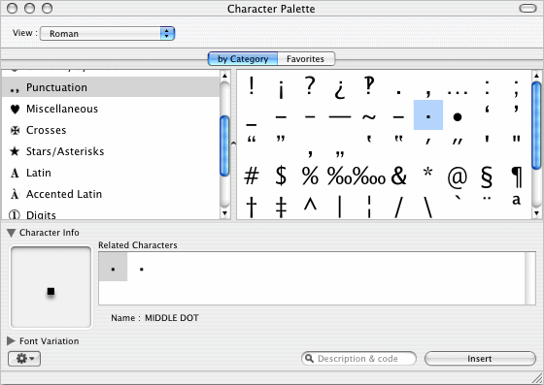Collapse the Character Info section
Screen dimensions: 544x385
[11, 233]
